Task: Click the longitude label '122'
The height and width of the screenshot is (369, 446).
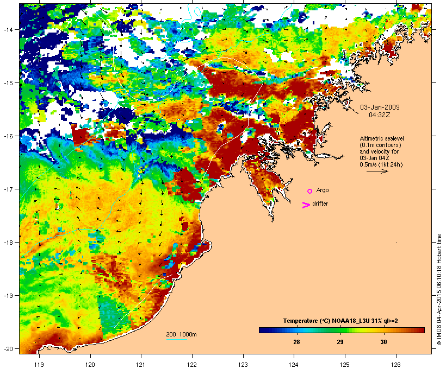Action: (x=192, y=365)
